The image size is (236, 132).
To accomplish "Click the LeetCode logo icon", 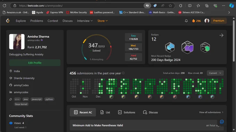I will click(8, 21).
